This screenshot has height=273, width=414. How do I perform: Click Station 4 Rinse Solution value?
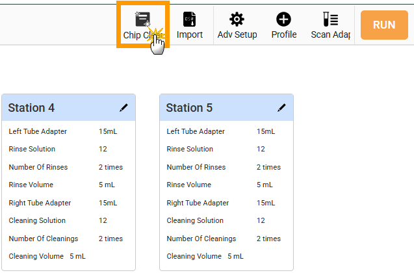[x=103, y=149]
